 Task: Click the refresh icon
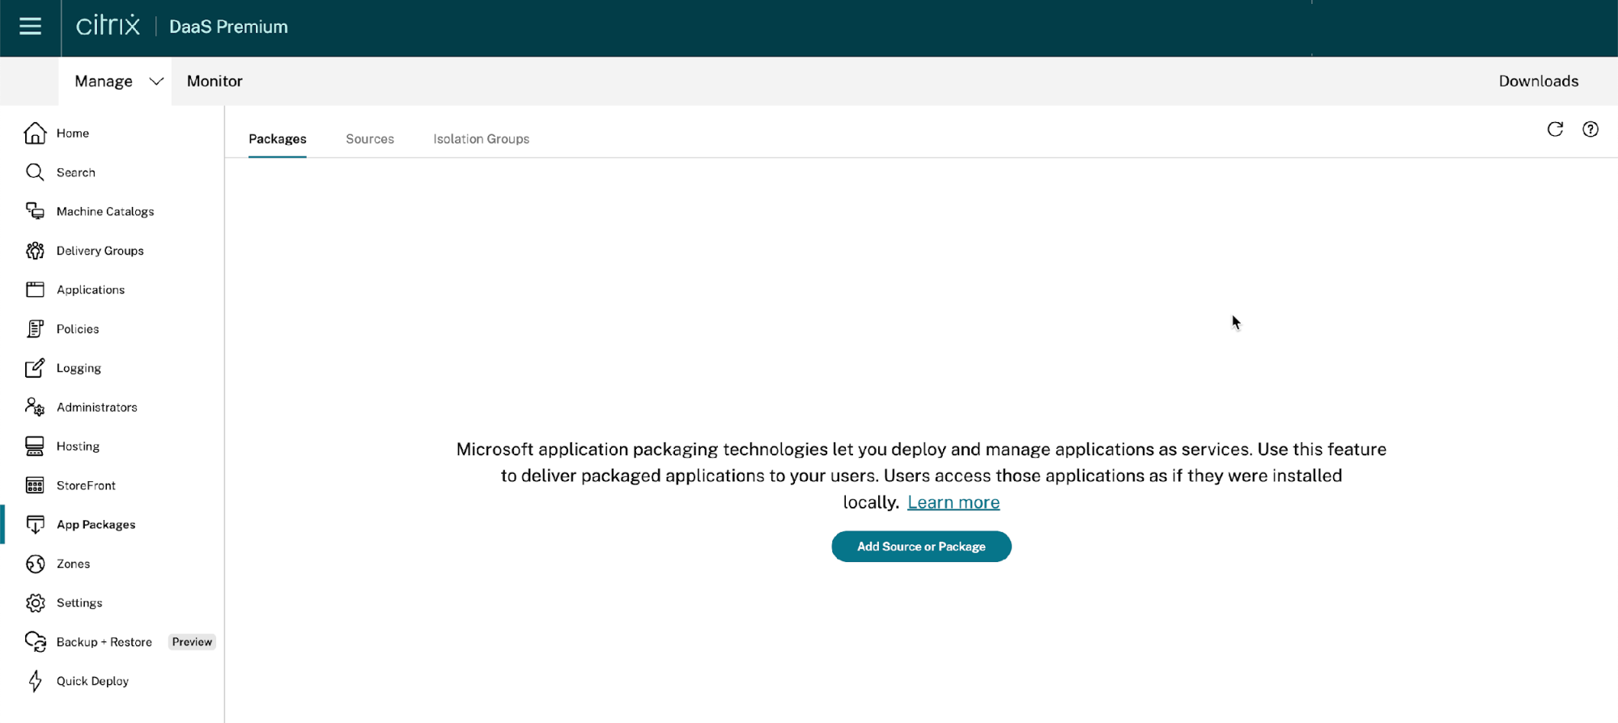tap(1555, 129)
